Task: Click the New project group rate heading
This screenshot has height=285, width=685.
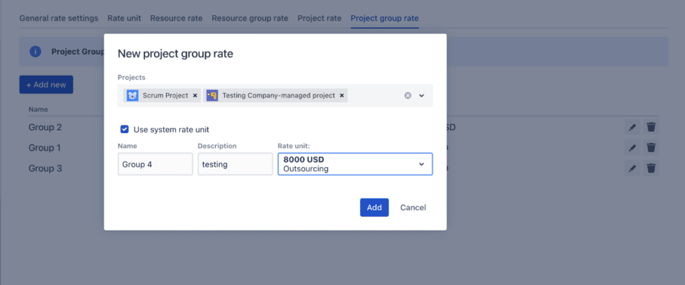Action: point(175,54)
